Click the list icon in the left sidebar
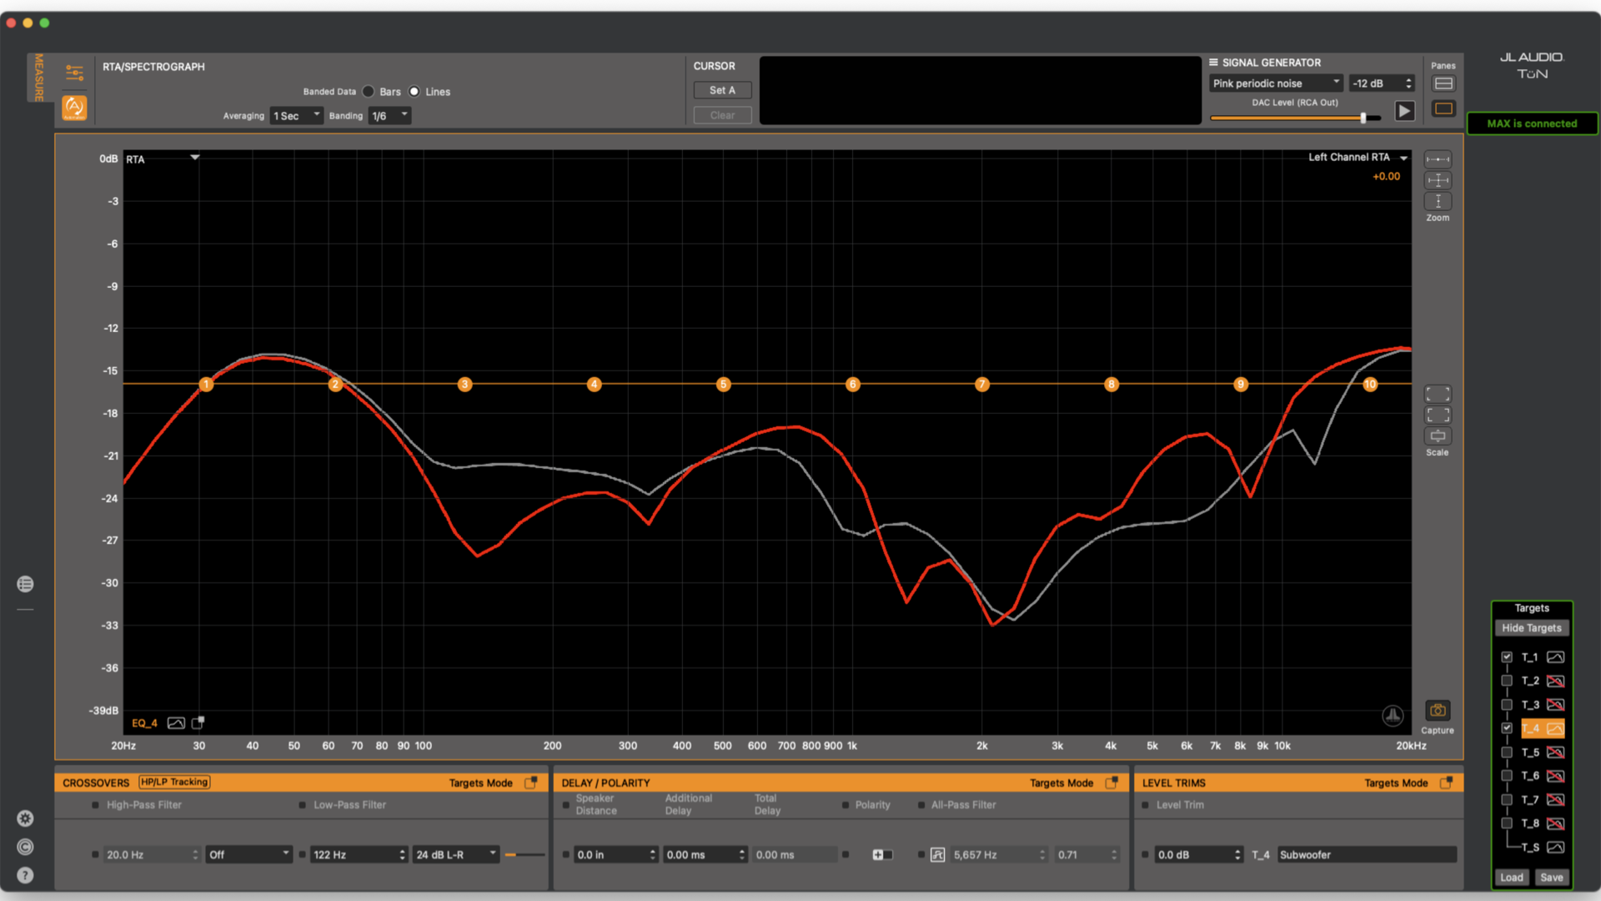The height and width of the screenshot is (901, 1601). tap(25, 584)
